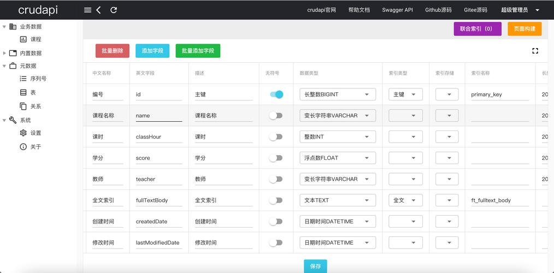Click the back arrow icon in header
Screen dimensions: 554x273
pyautogui.click(x=99, y=10)
